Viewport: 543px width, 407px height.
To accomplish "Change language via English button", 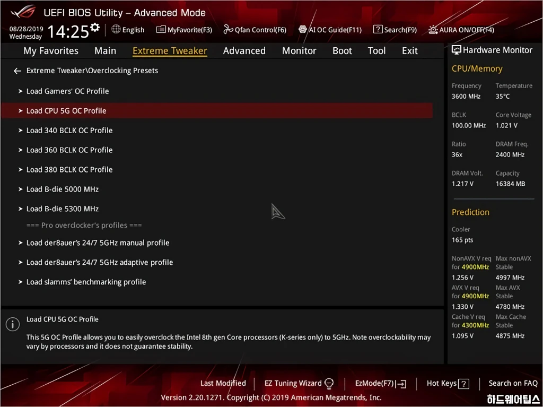I will point(128,30).
